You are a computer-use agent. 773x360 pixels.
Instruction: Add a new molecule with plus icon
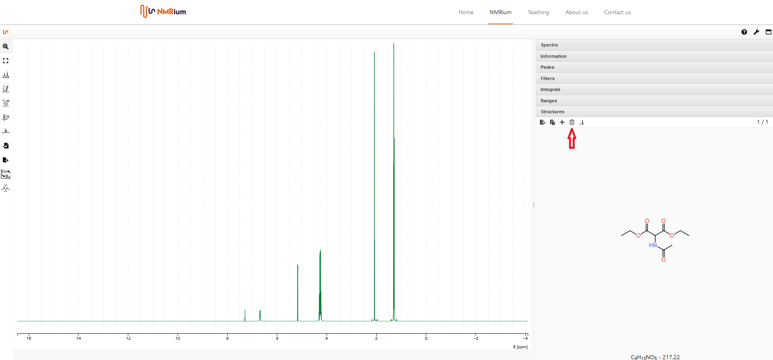click(562, 122)
